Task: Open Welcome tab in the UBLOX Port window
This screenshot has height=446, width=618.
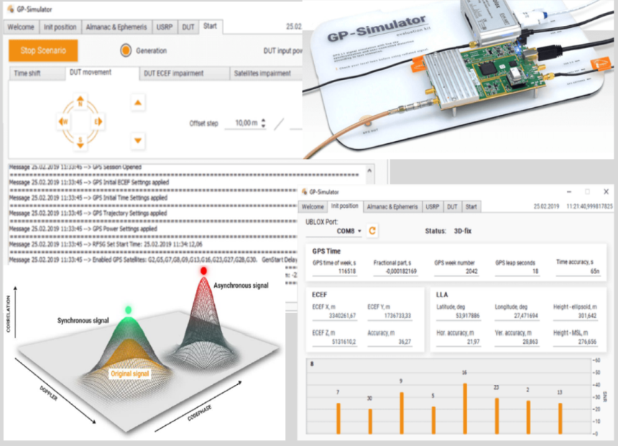Action: (313, 207)
